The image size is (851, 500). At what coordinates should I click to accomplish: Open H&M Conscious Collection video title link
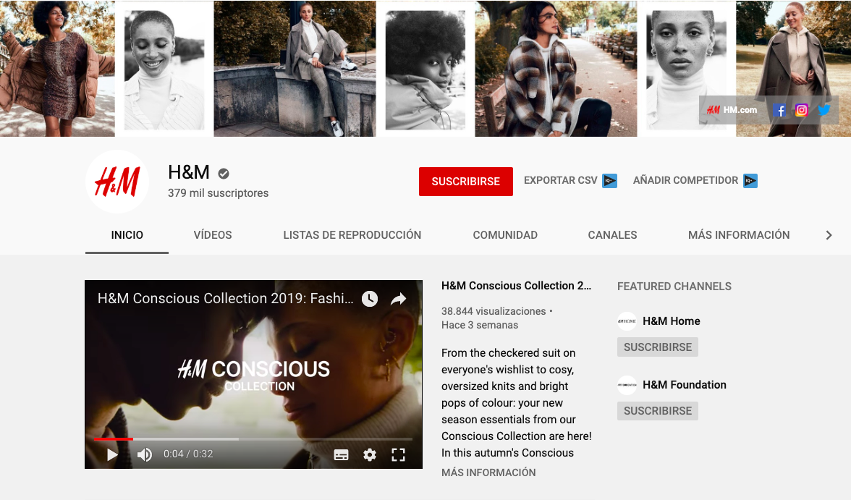516,286
